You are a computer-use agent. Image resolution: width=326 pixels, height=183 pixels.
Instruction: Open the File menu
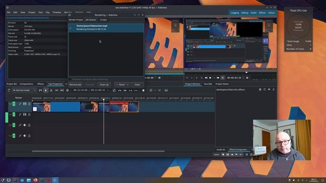pos(9,12)
